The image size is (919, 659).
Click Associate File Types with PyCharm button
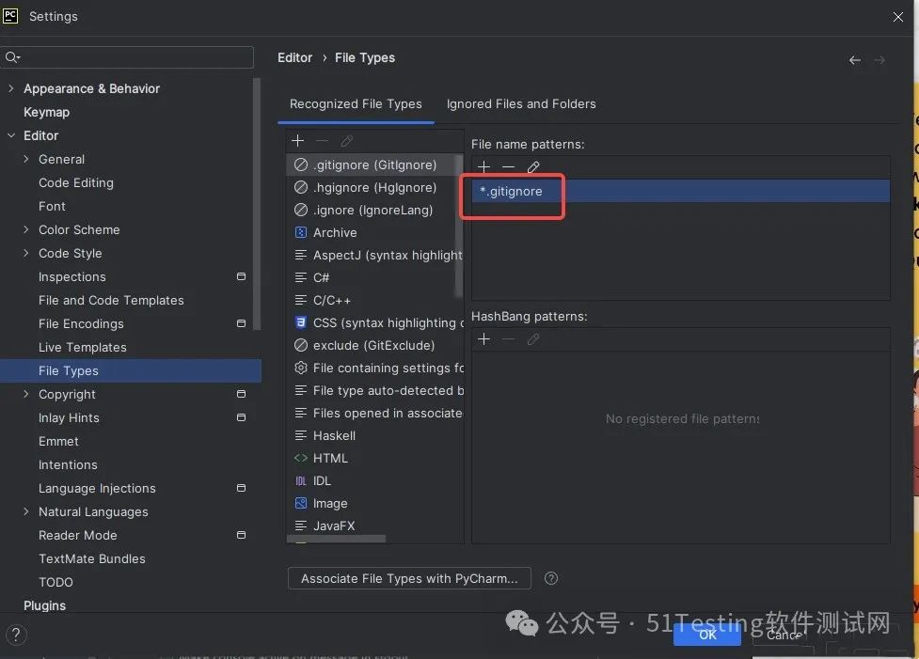409,578
